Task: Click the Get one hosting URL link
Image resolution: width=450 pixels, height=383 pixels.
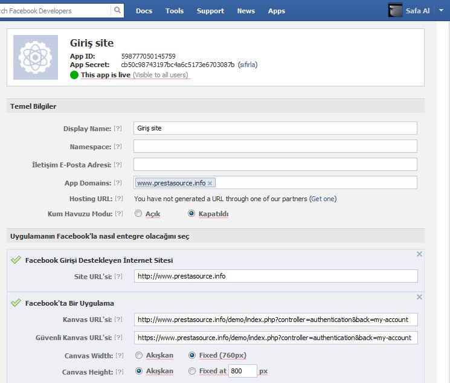Action: click(323, 199)
